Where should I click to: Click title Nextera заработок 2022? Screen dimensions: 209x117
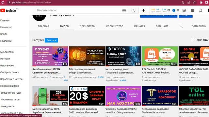[x=48, y=111]
